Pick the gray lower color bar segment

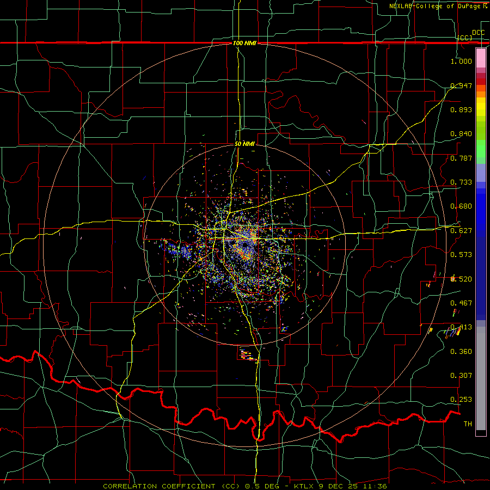[x=481, y=378]
